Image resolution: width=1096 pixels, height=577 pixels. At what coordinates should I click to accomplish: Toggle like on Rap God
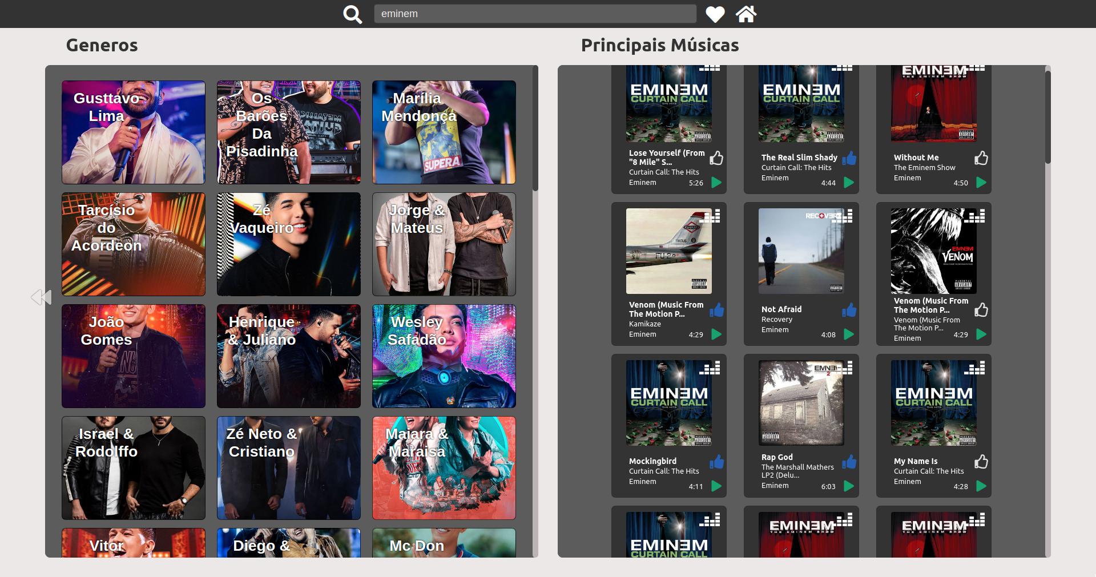[849, 462]
